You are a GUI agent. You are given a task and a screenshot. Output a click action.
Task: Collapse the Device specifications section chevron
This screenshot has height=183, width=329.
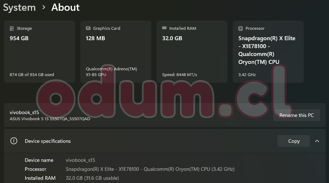[317, 141]
